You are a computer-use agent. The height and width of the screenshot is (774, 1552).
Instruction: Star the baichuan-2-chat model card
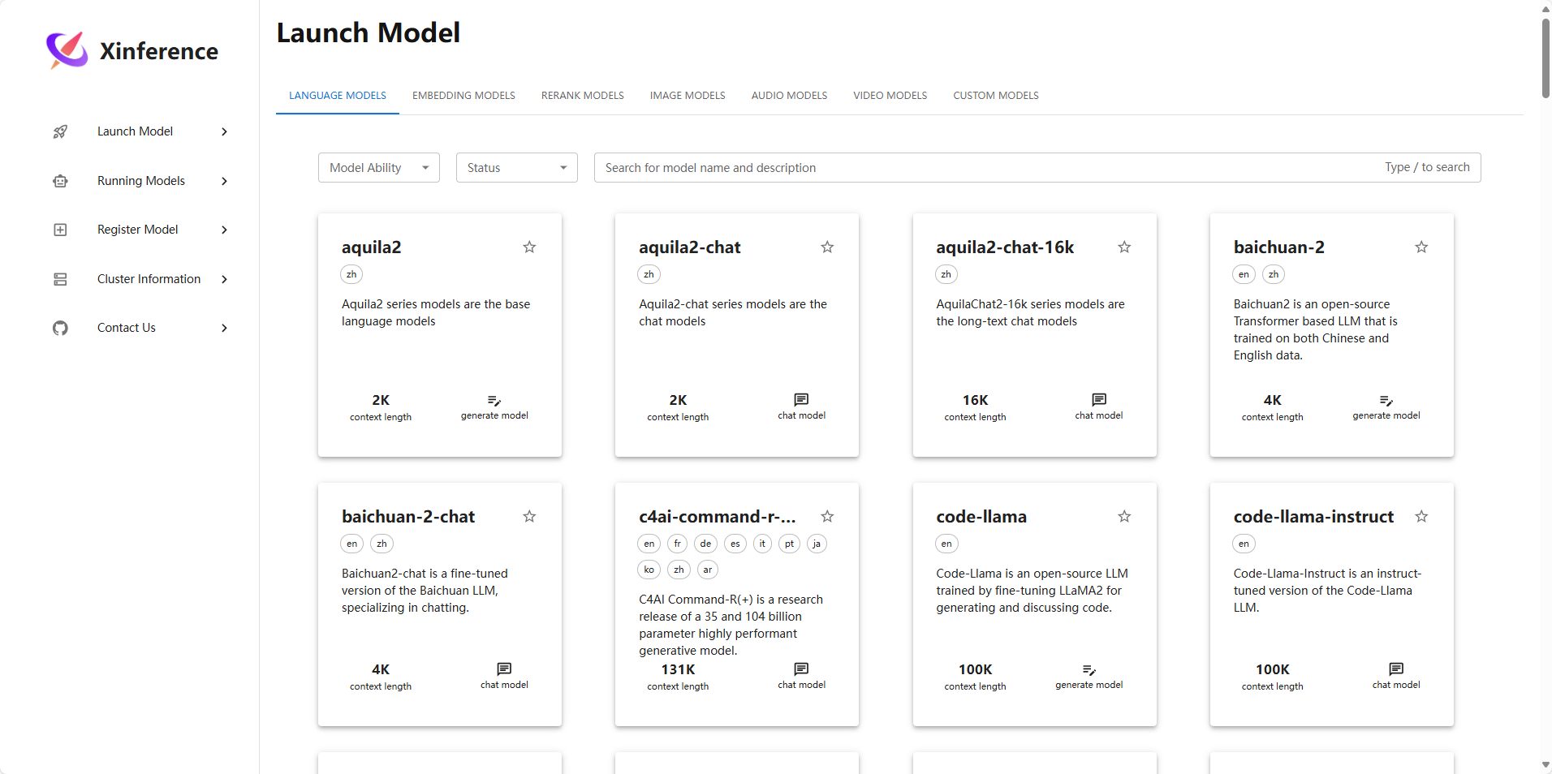coord(529,516)
